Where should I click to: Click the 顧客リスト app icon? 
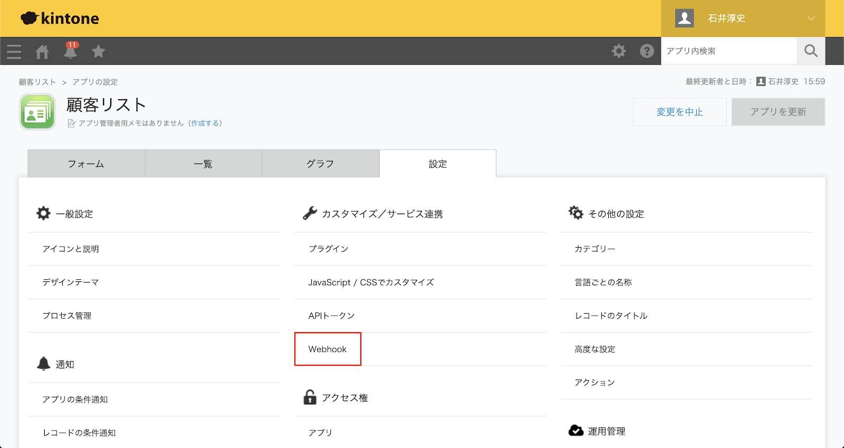37,112
